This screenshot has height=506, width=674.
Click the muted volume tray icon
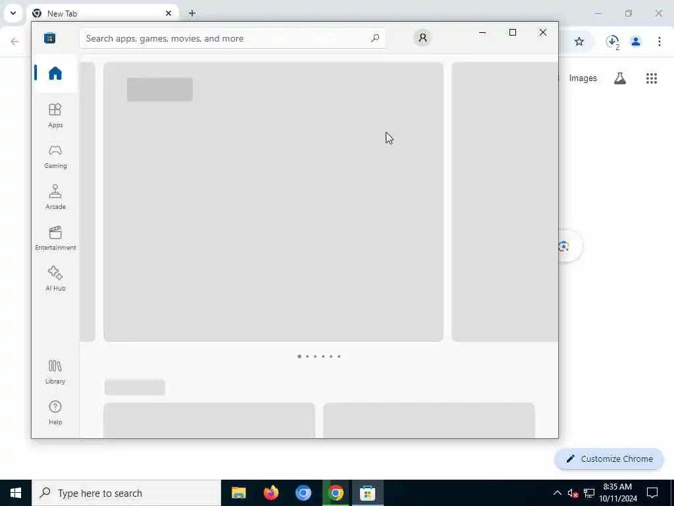[x=573, y=493]
